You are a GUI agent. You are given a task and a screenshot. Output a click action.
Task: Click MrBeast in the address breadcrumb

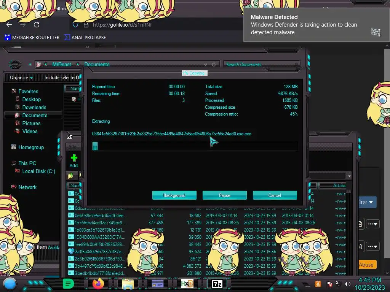62,64
